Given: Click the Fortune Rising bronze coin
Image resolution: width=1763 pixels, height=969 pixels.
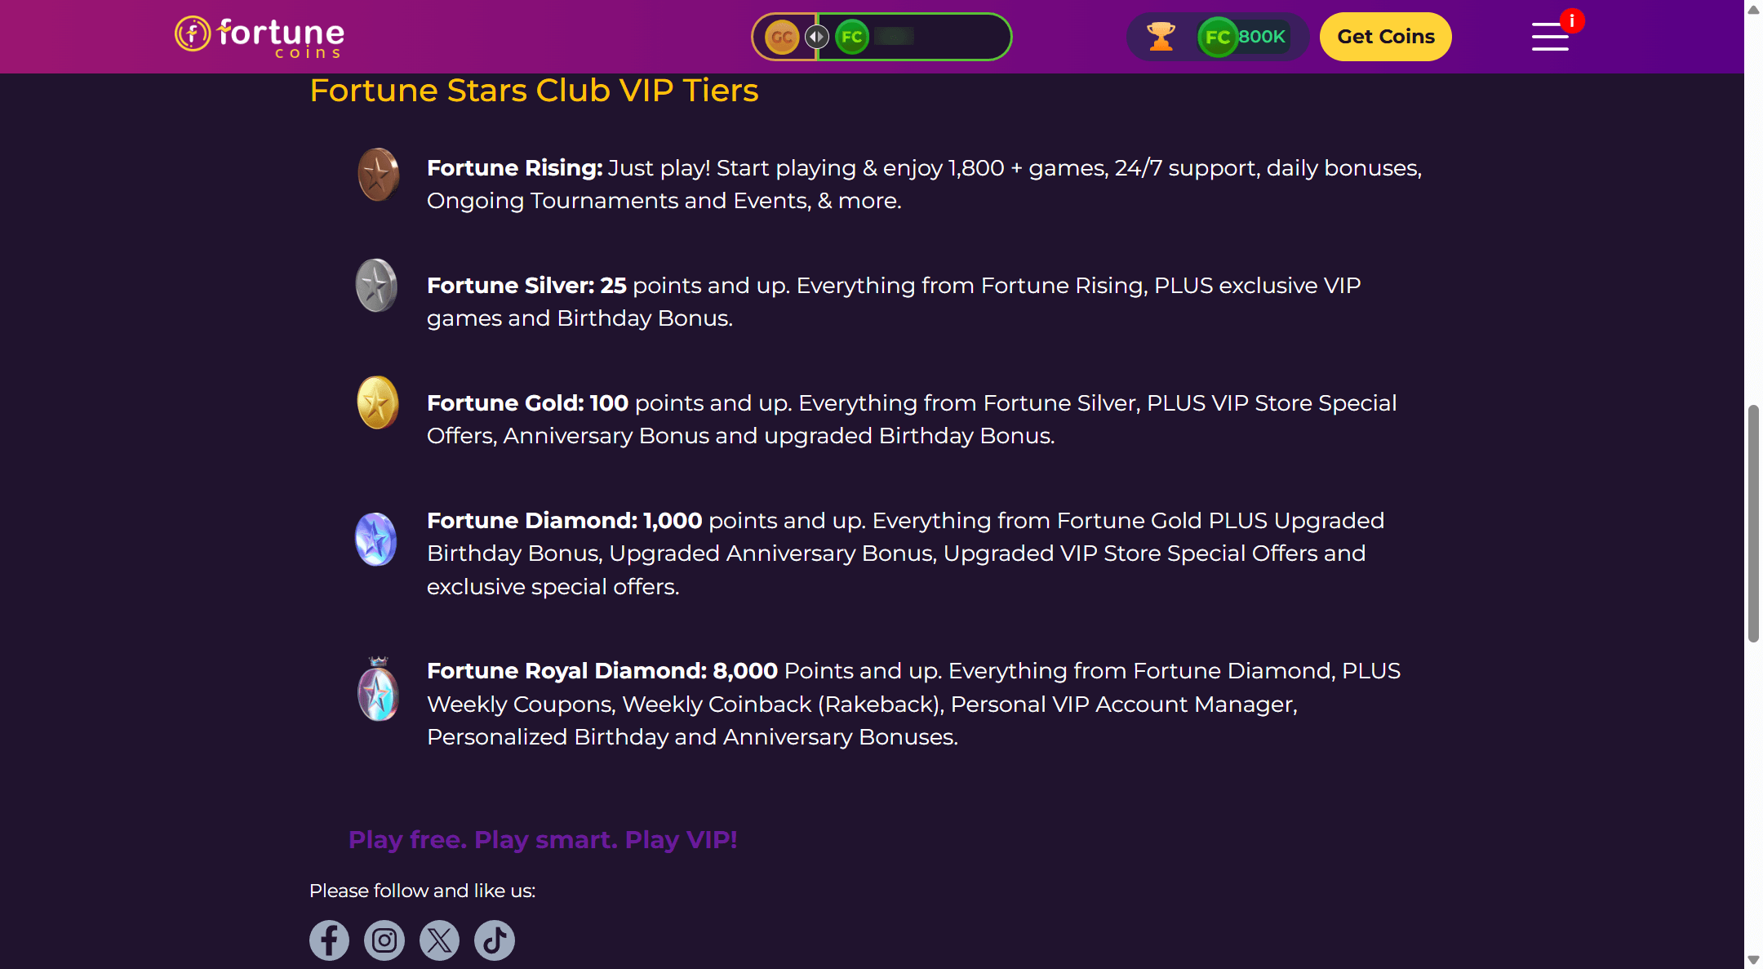Looking at the screenshot, I should (378, 174).
